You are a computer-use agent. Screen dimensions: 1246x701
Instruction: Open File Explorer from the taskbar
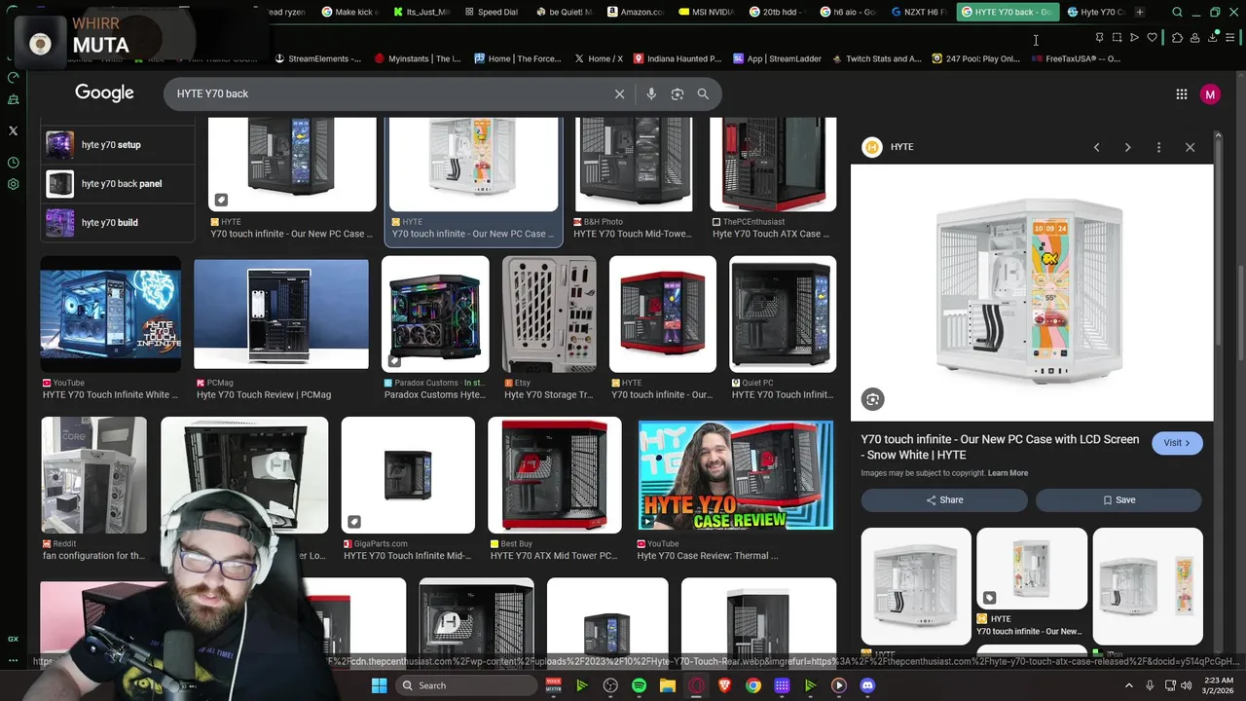668,685
